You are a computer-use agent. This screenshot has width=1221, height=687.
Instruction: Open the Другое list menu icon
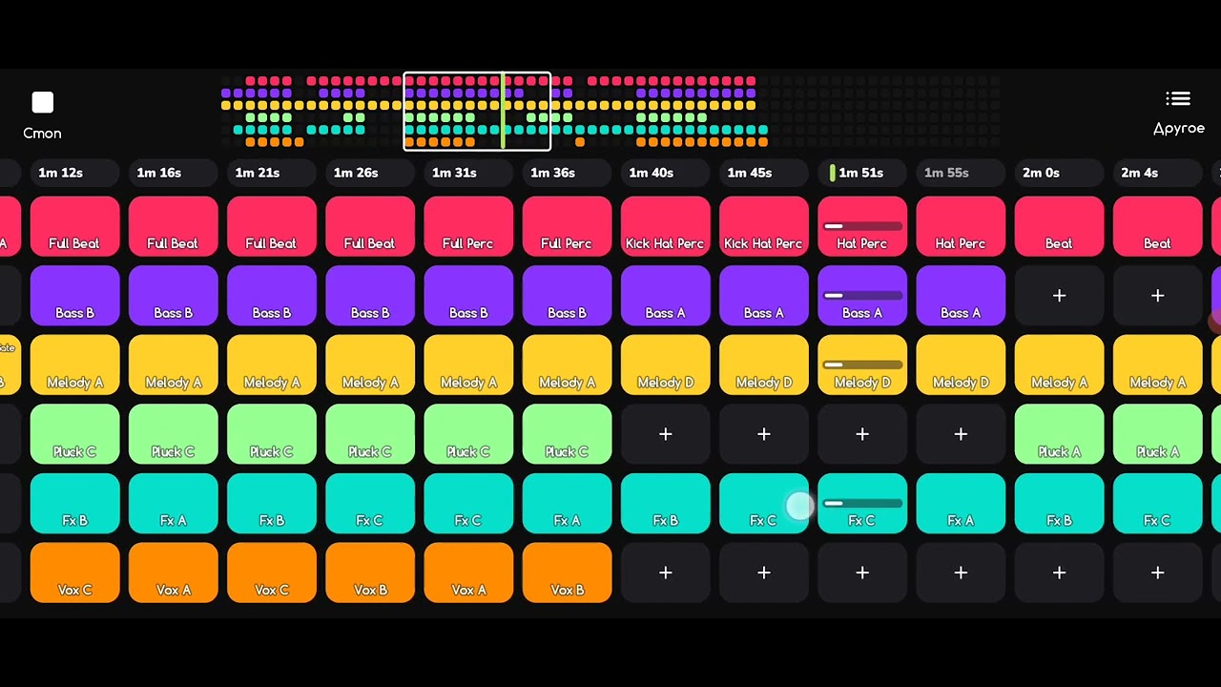pyautogui.click(x=1178, y=99)
